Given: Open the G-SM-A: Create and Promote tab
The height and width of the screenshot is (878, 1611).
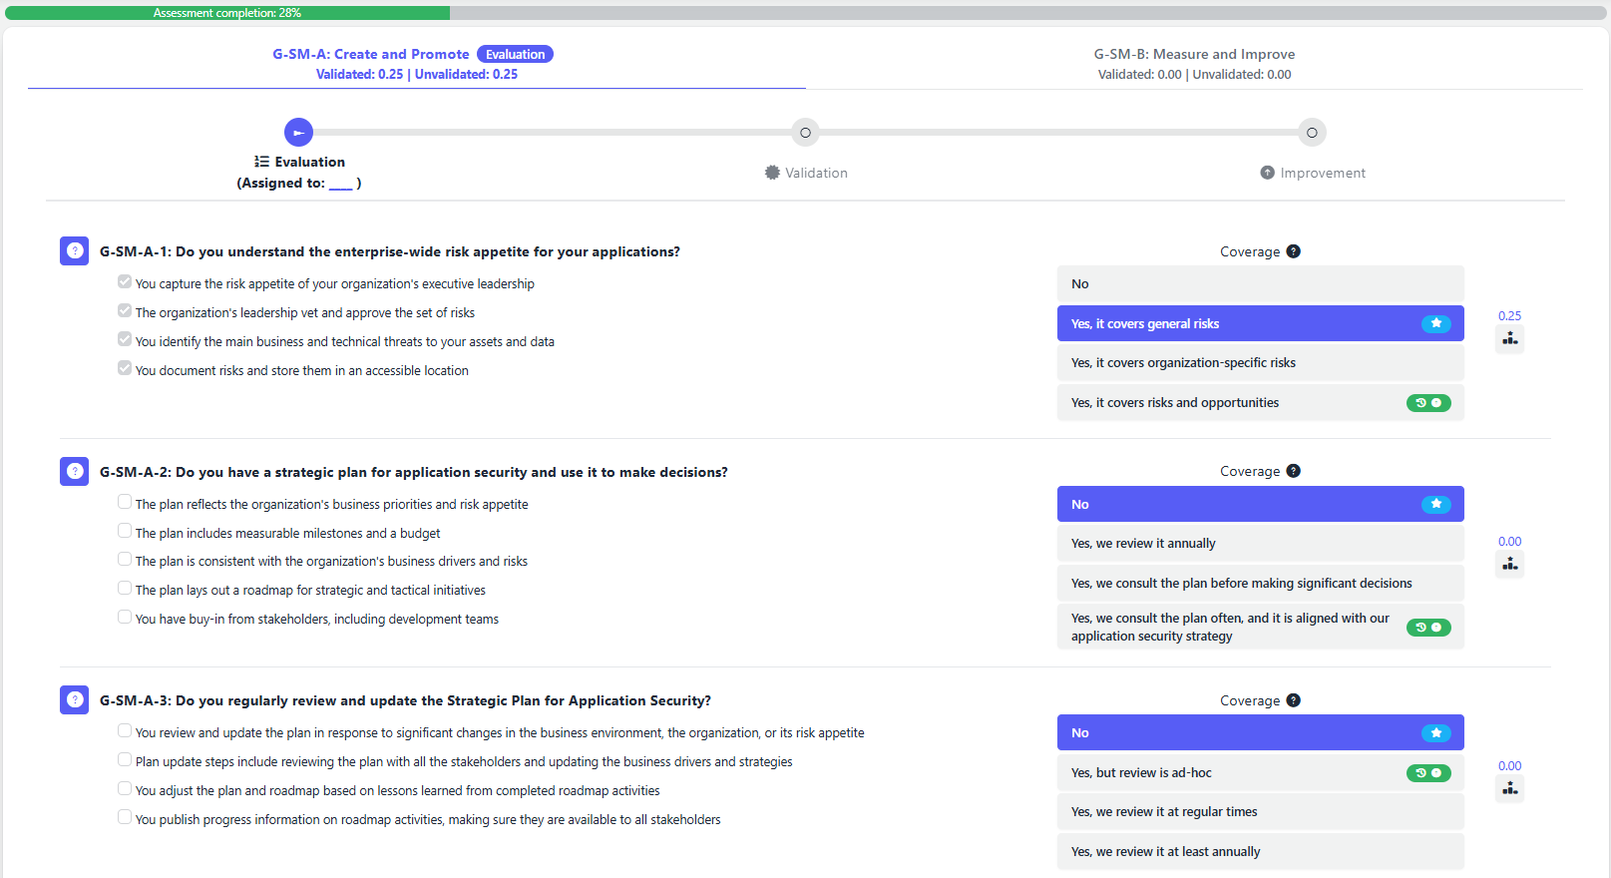Looking at the screenshot, I should [x=371, y=55].
